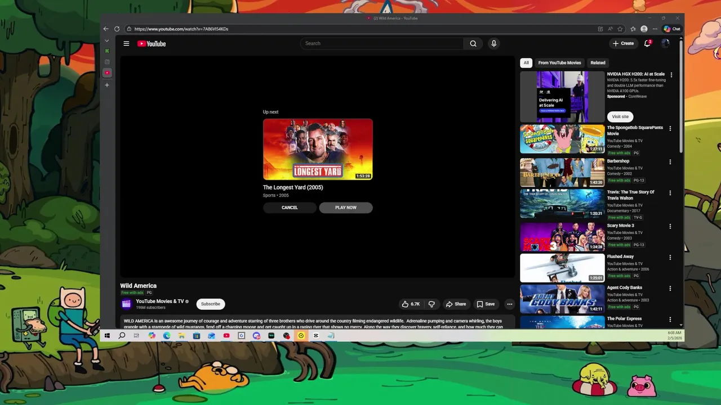Screen dimensions: 721x405
Task: Open Windows taskbar search
Action: point(122,336)
